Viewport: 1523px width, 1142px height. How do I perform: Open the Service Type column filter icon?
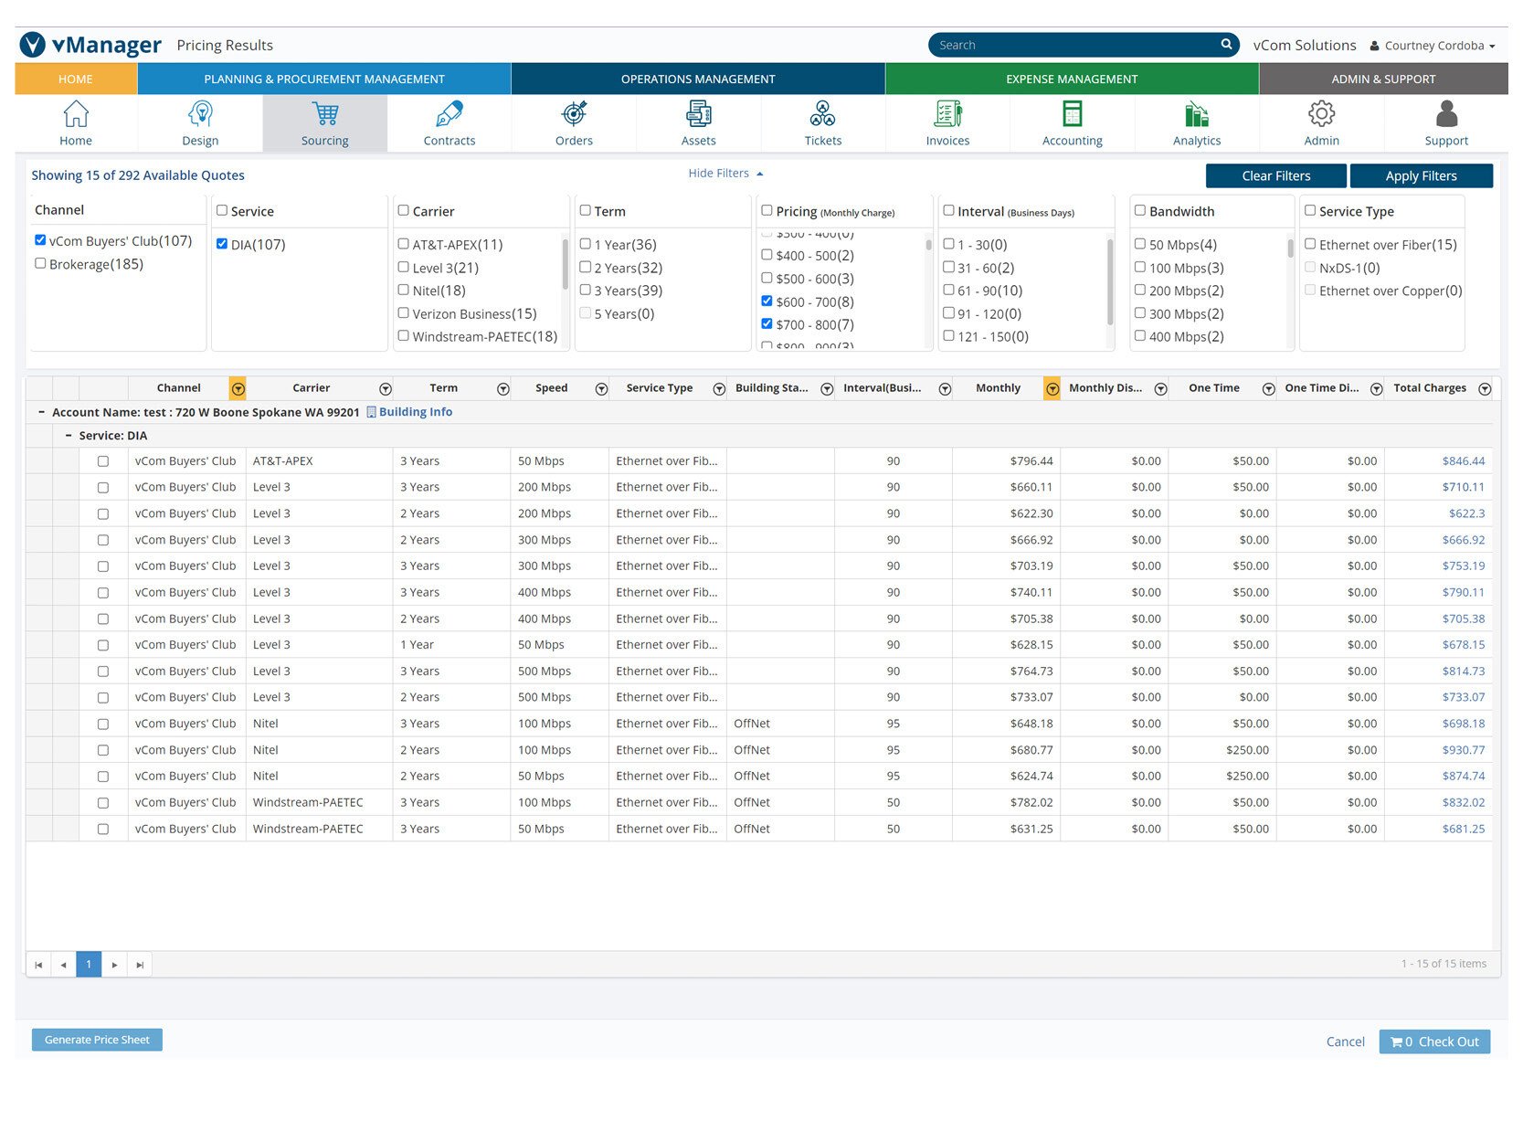point(719,389)
